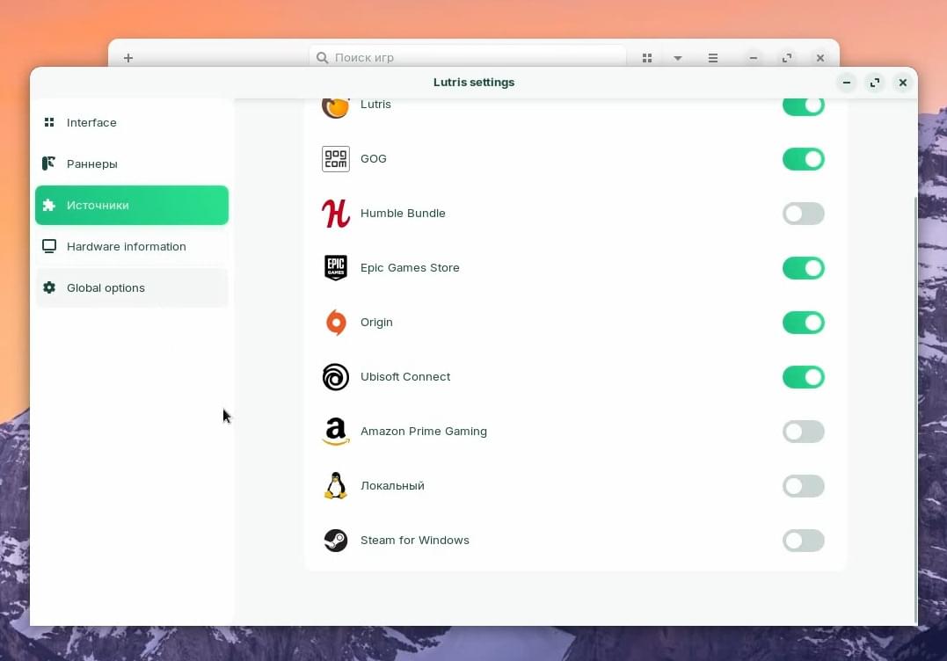Click the Amazon Prime Gaming icon

tap(336, 432)
